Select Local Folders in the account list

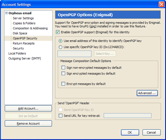[x=17, y=53]
